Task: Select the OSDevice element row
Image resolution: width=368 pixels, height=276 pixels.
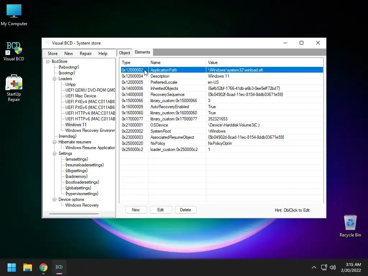Action: pyautogui.click(x=222, y=125)
